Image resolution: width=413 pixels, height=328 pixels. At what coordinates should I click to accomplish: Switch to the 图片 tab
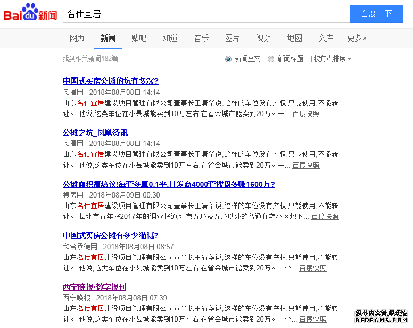tap(232, 38)
